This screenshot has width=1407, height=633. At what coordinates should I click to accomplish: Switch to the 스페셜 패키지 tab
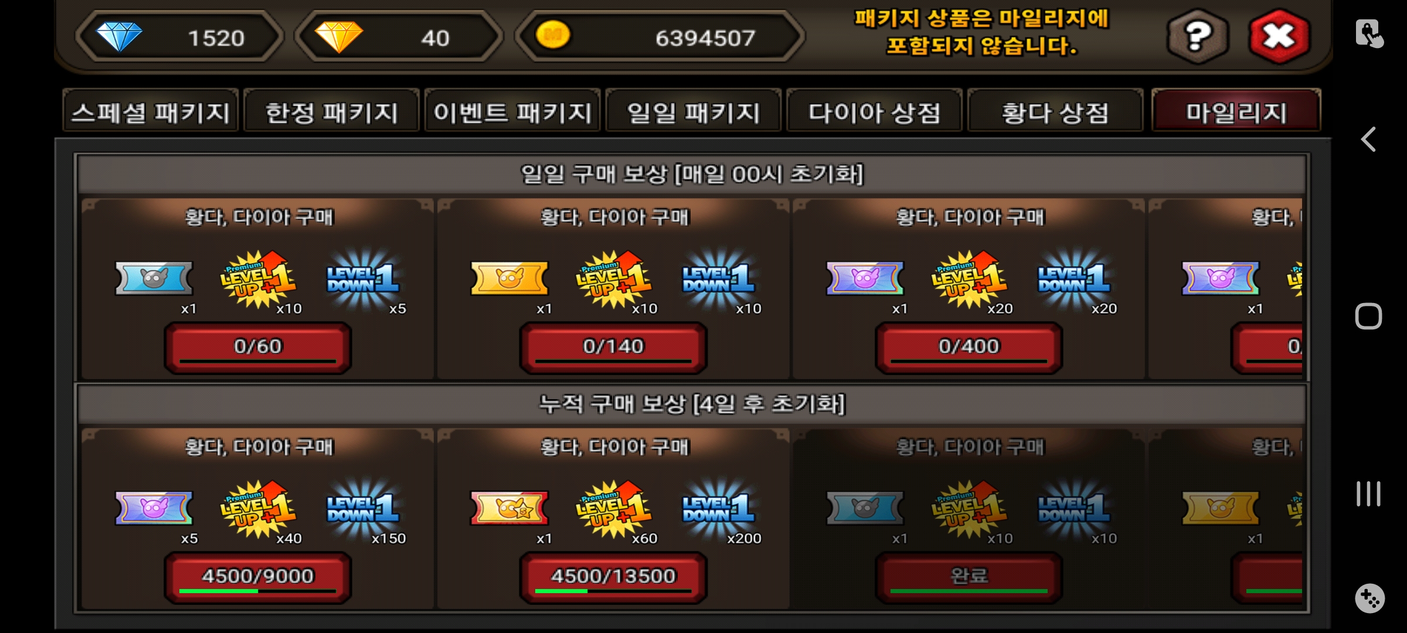click(x=151, y=111)
